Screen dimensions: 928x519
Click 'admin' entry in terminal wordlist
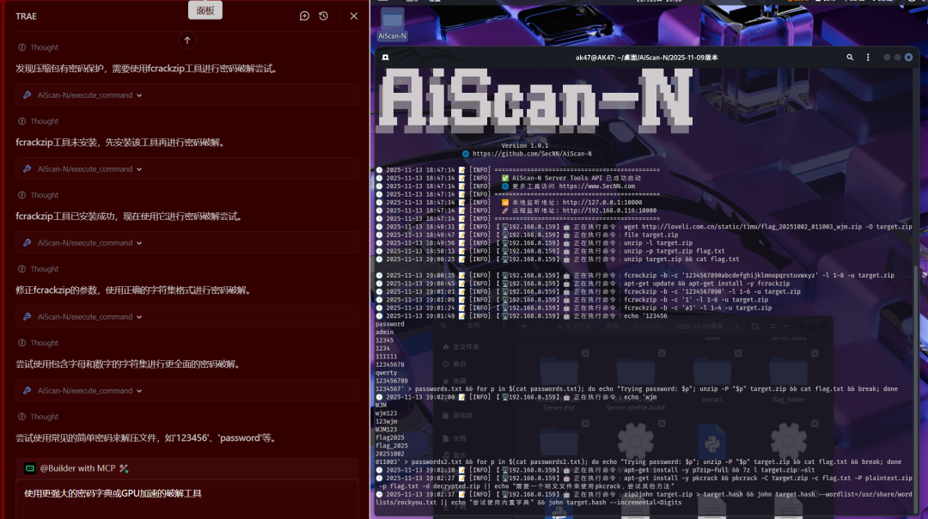tap(384, 333)
